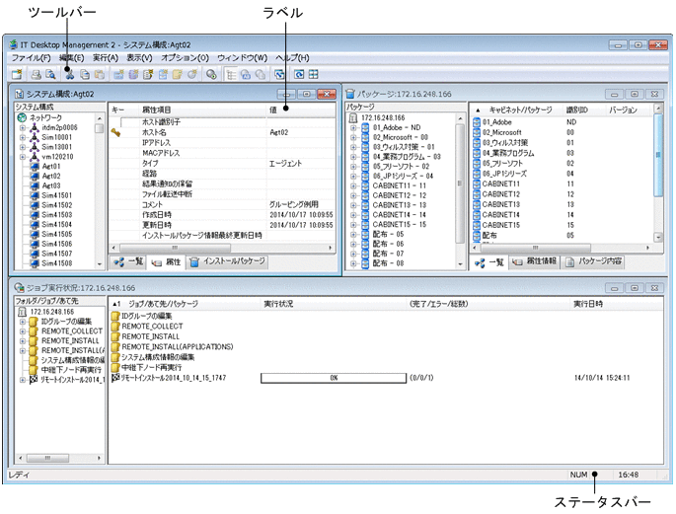Click the key icon in the ホスト名 row

[x=115, y=133]
